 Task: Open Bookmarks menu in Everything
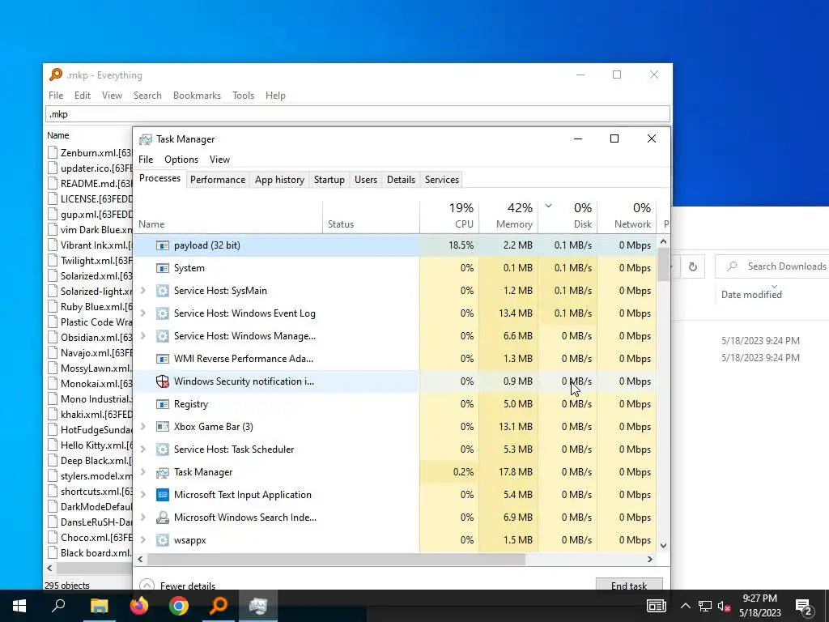tap(198, 96)
